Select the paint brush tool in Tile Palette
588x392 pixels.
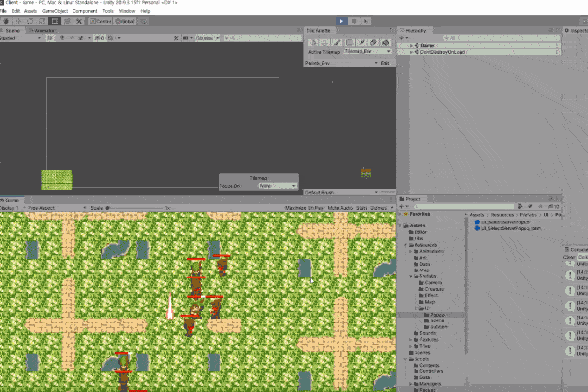pyautogui.click(x=338, y=42)
